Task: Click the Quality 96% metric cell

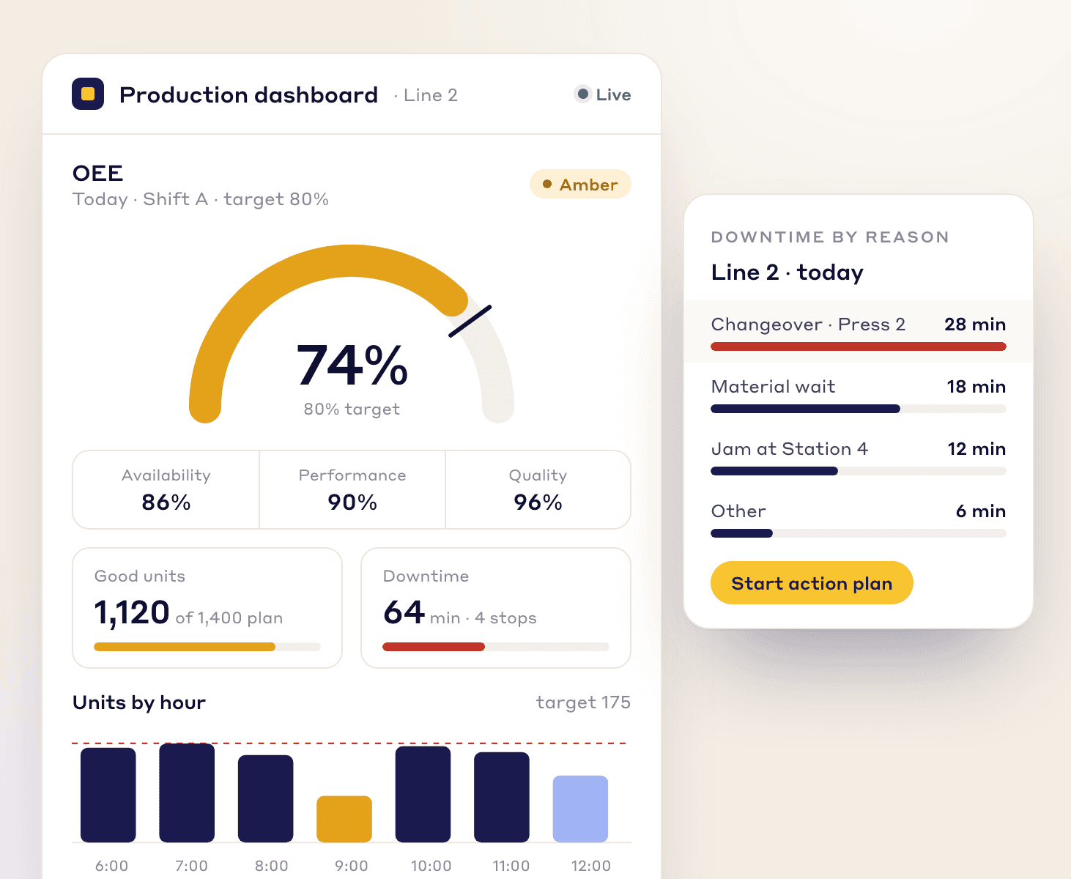Action: point(538,489)
